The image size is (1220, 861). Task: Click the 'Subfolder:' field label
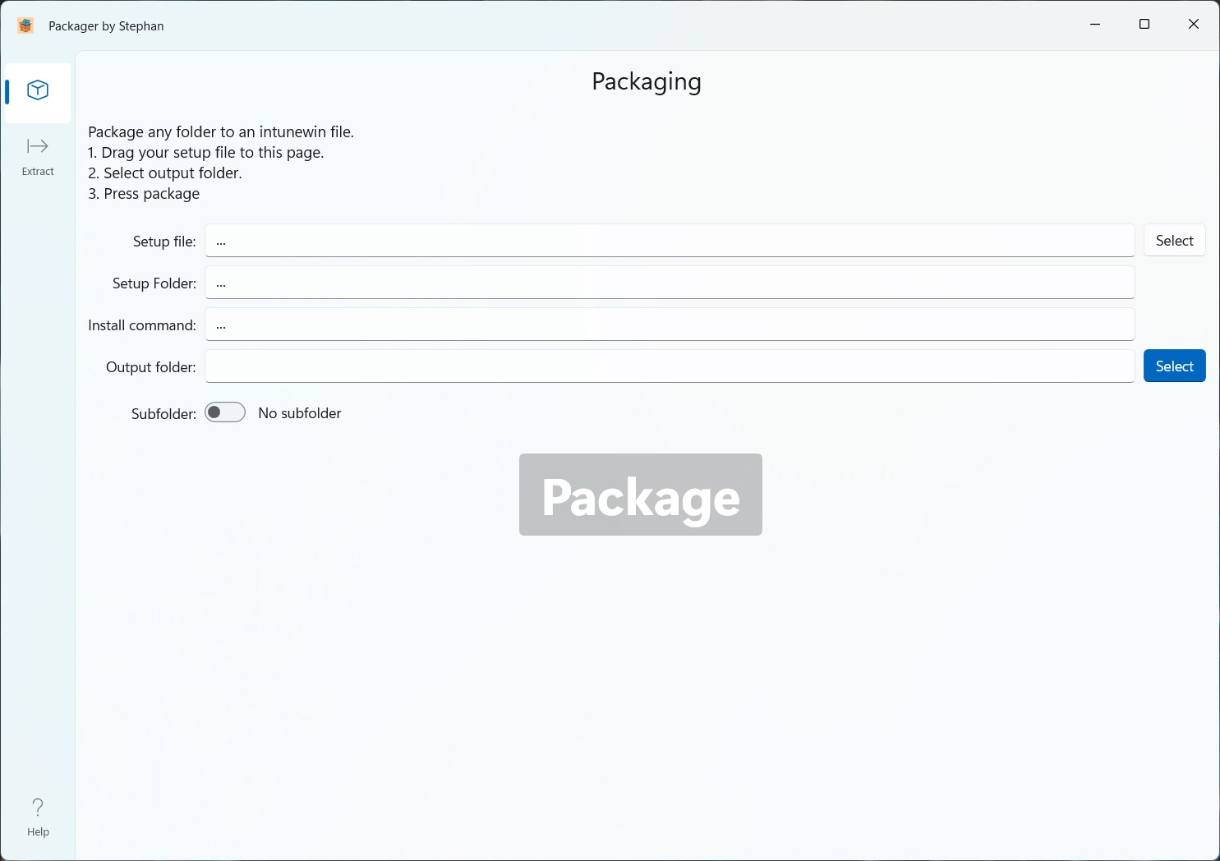[163, 414]
